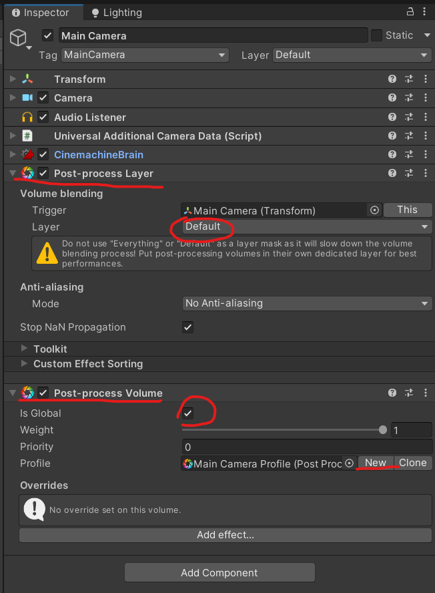Open the Tag dropdown showing MainCamera

[144, 55]
